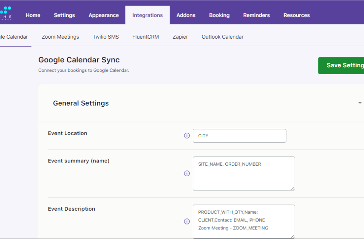This screenshot has height=239, width=364.
Task: Open the Home menu item
Action: [33, 15]
